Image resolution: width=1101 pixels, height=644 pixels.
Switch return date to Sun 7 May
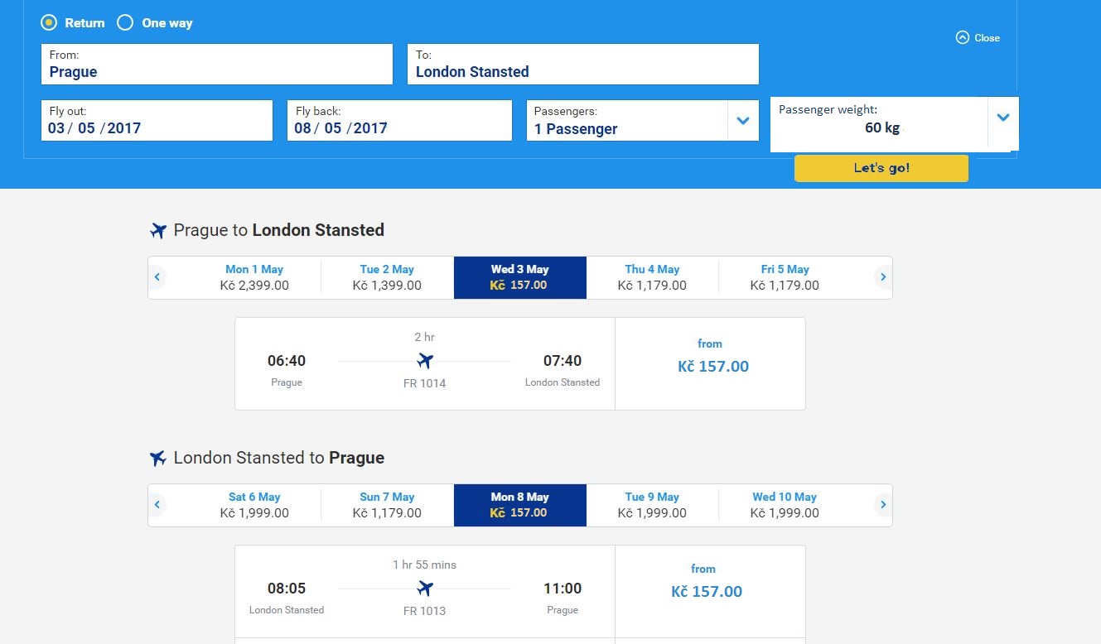[387, 504]
